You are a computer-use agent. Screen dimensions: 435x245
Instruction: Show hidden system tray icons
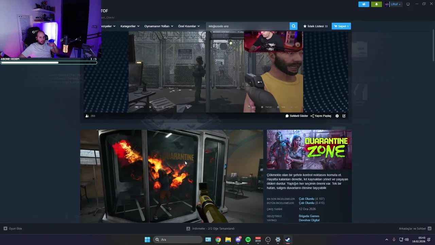(x=386, y=240)
